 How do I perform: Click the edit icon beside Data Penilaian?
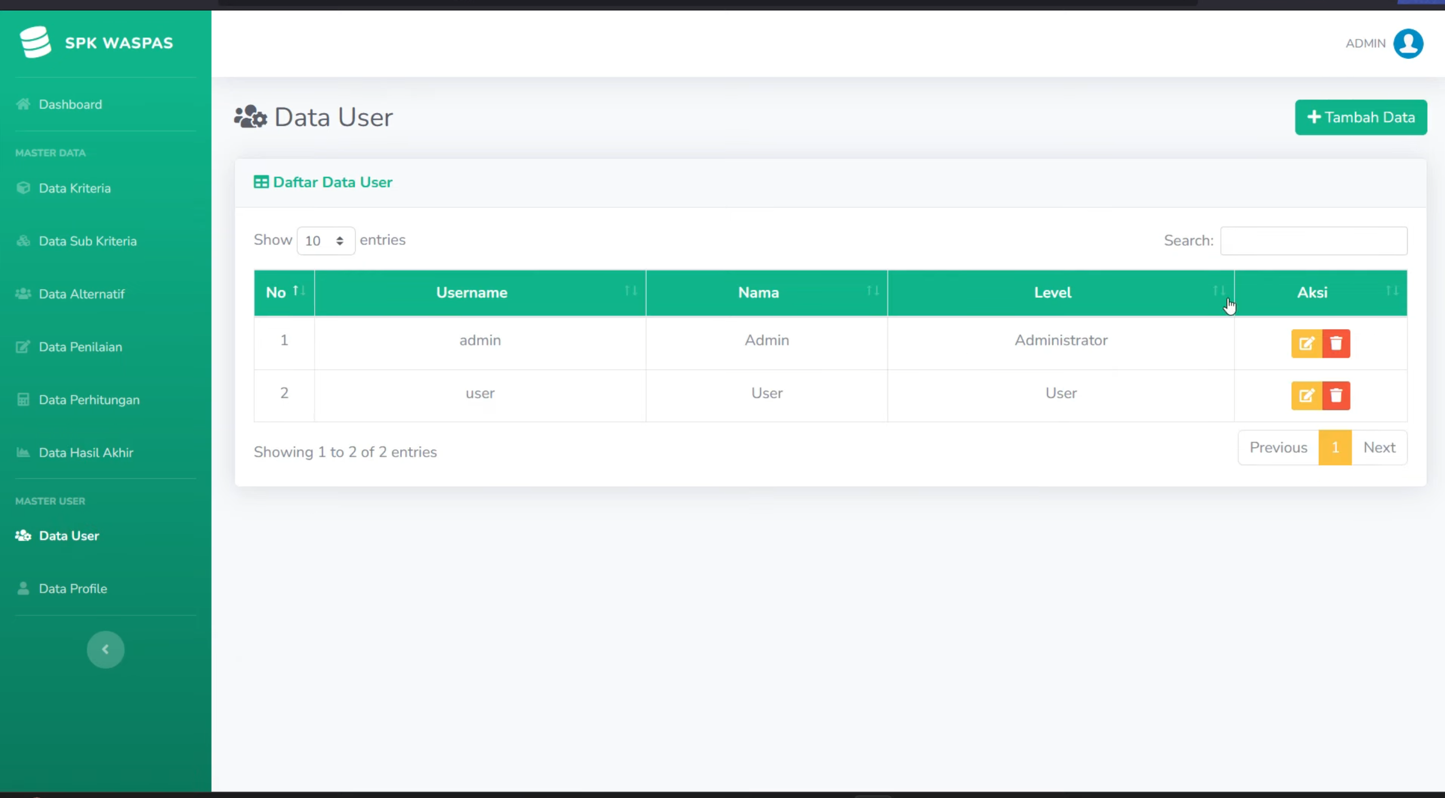click(x=23, y=347)
